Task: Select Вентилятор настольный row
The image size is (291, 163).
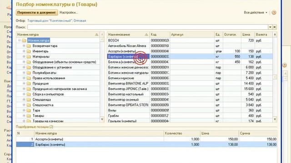Action: point(190,94)
